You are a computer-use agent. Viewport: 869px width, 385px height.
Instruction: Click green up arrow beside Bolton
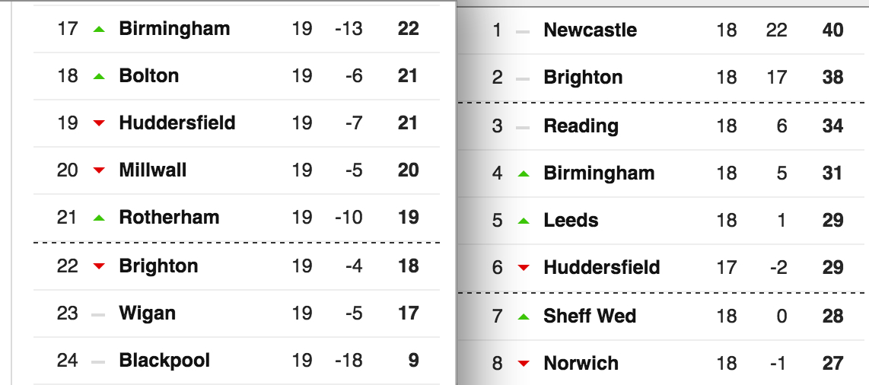tap(99, 76)
